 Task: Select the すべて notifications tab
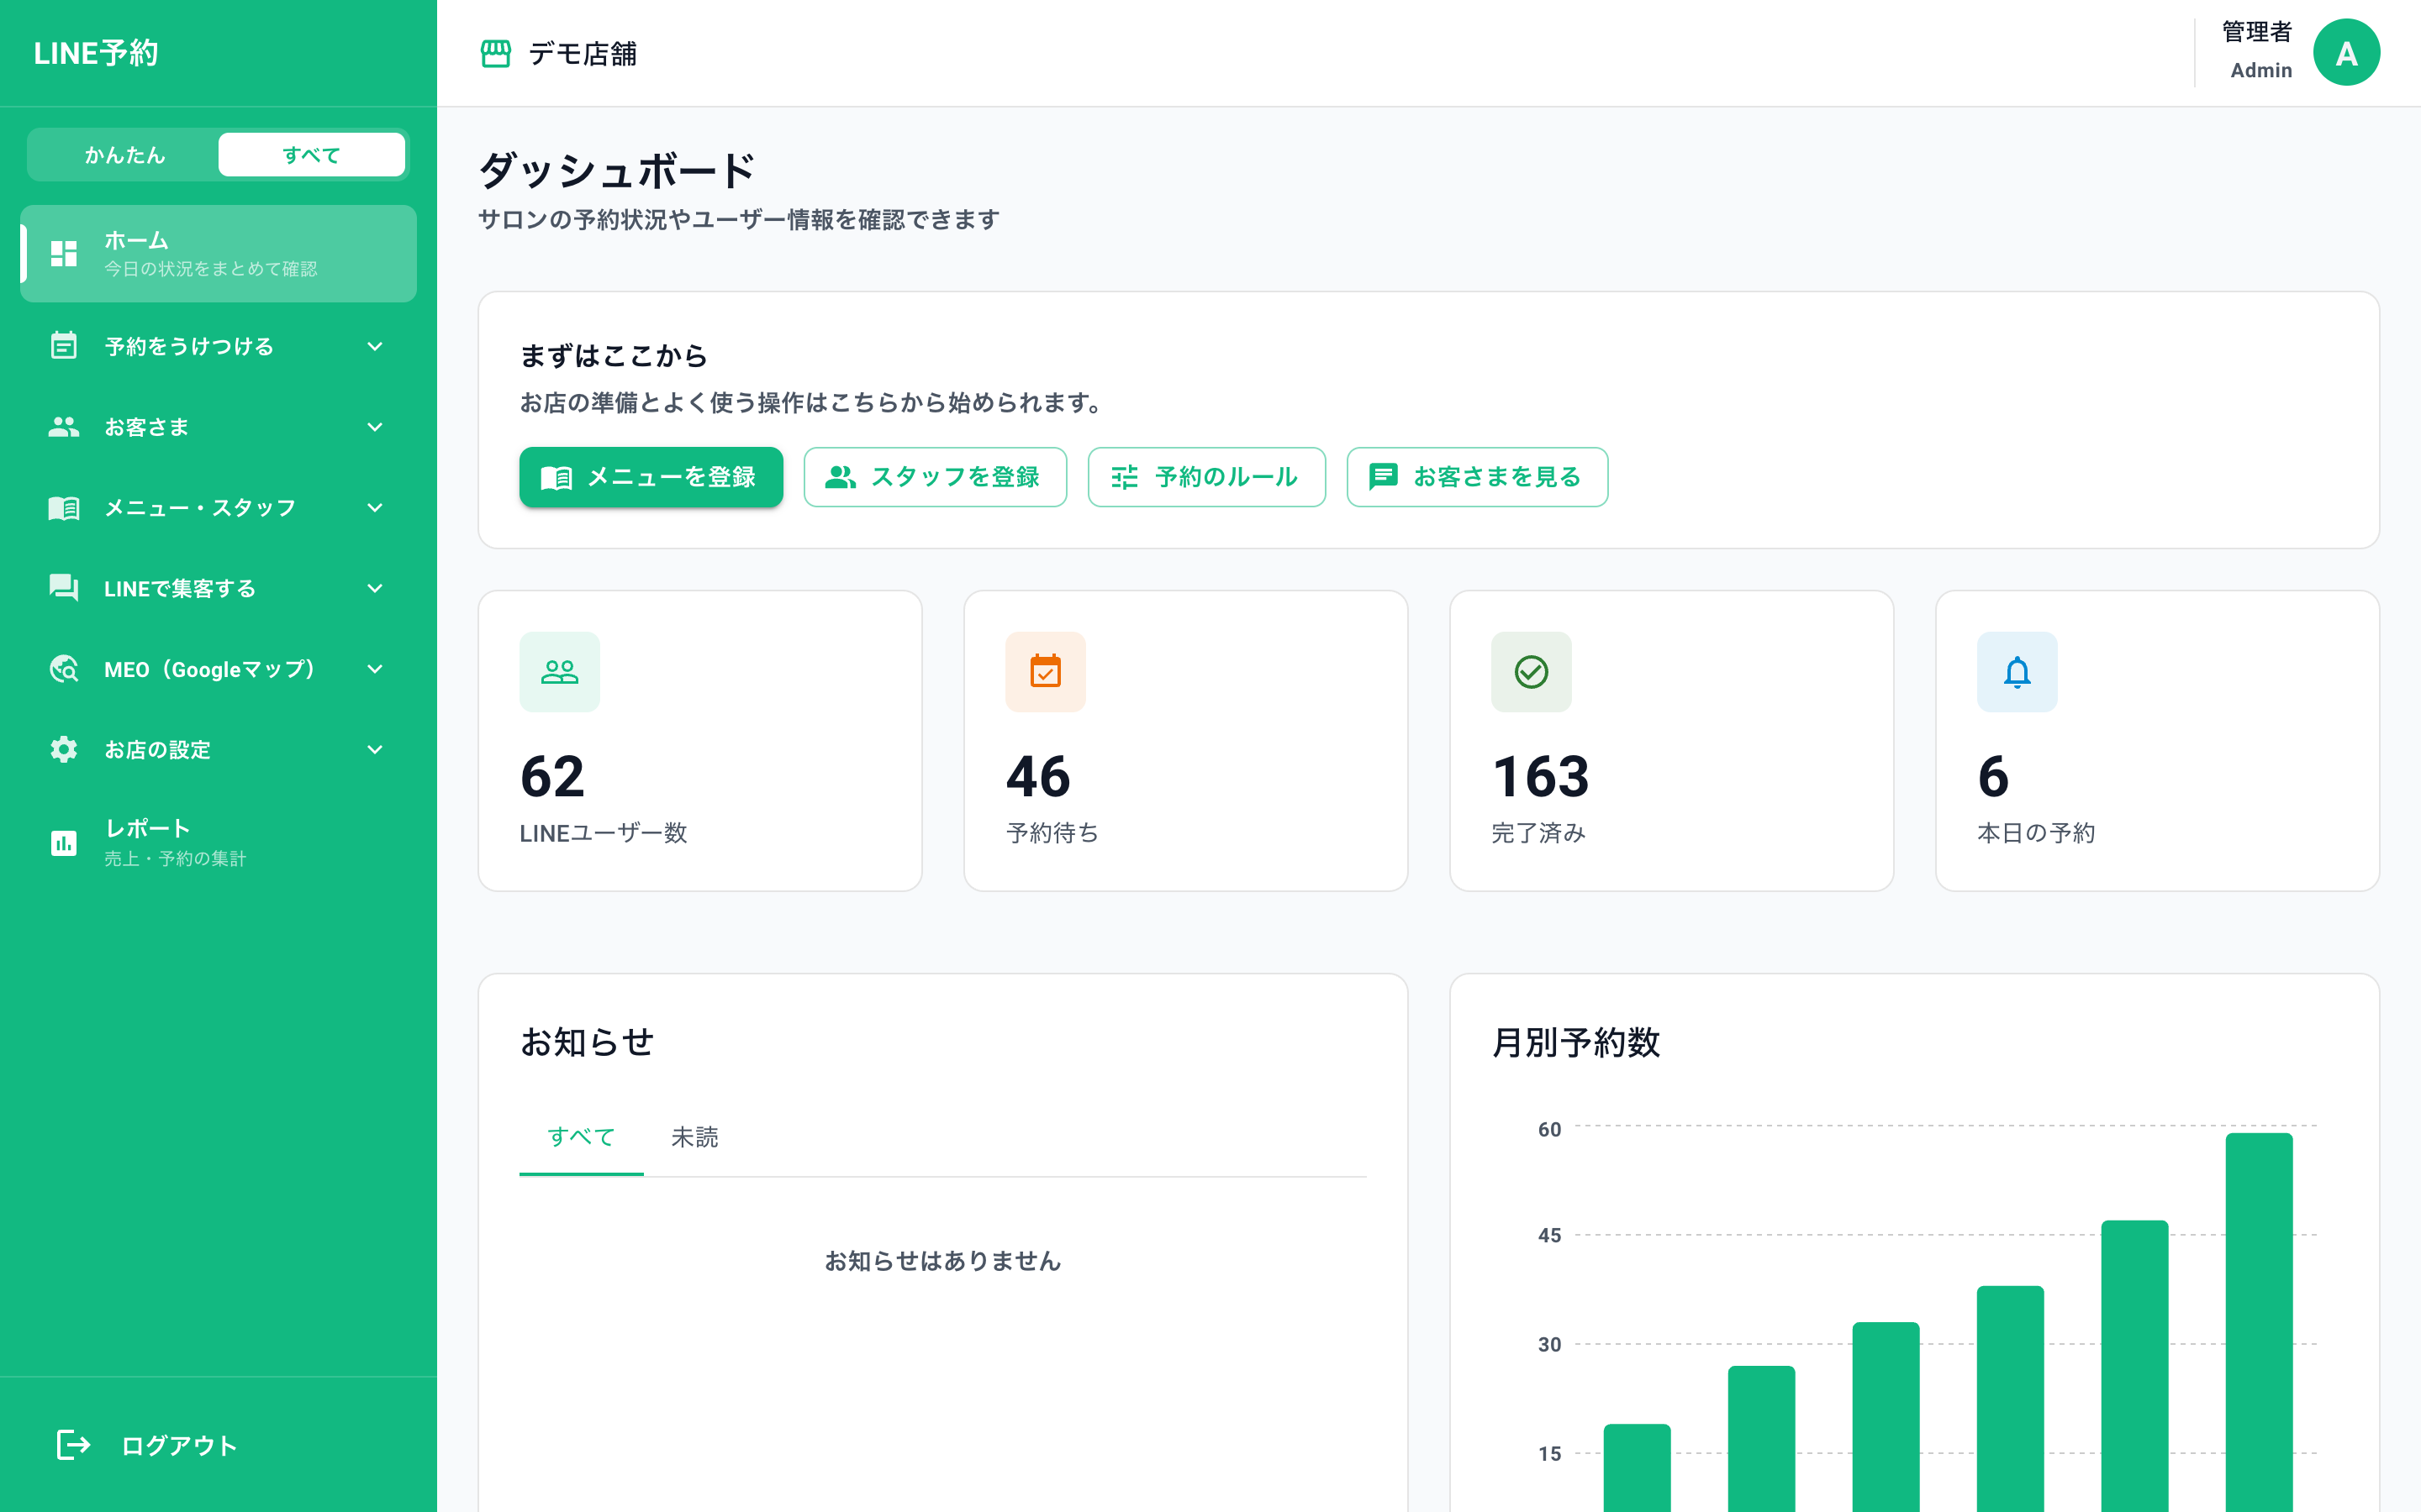coord(581,1137)
